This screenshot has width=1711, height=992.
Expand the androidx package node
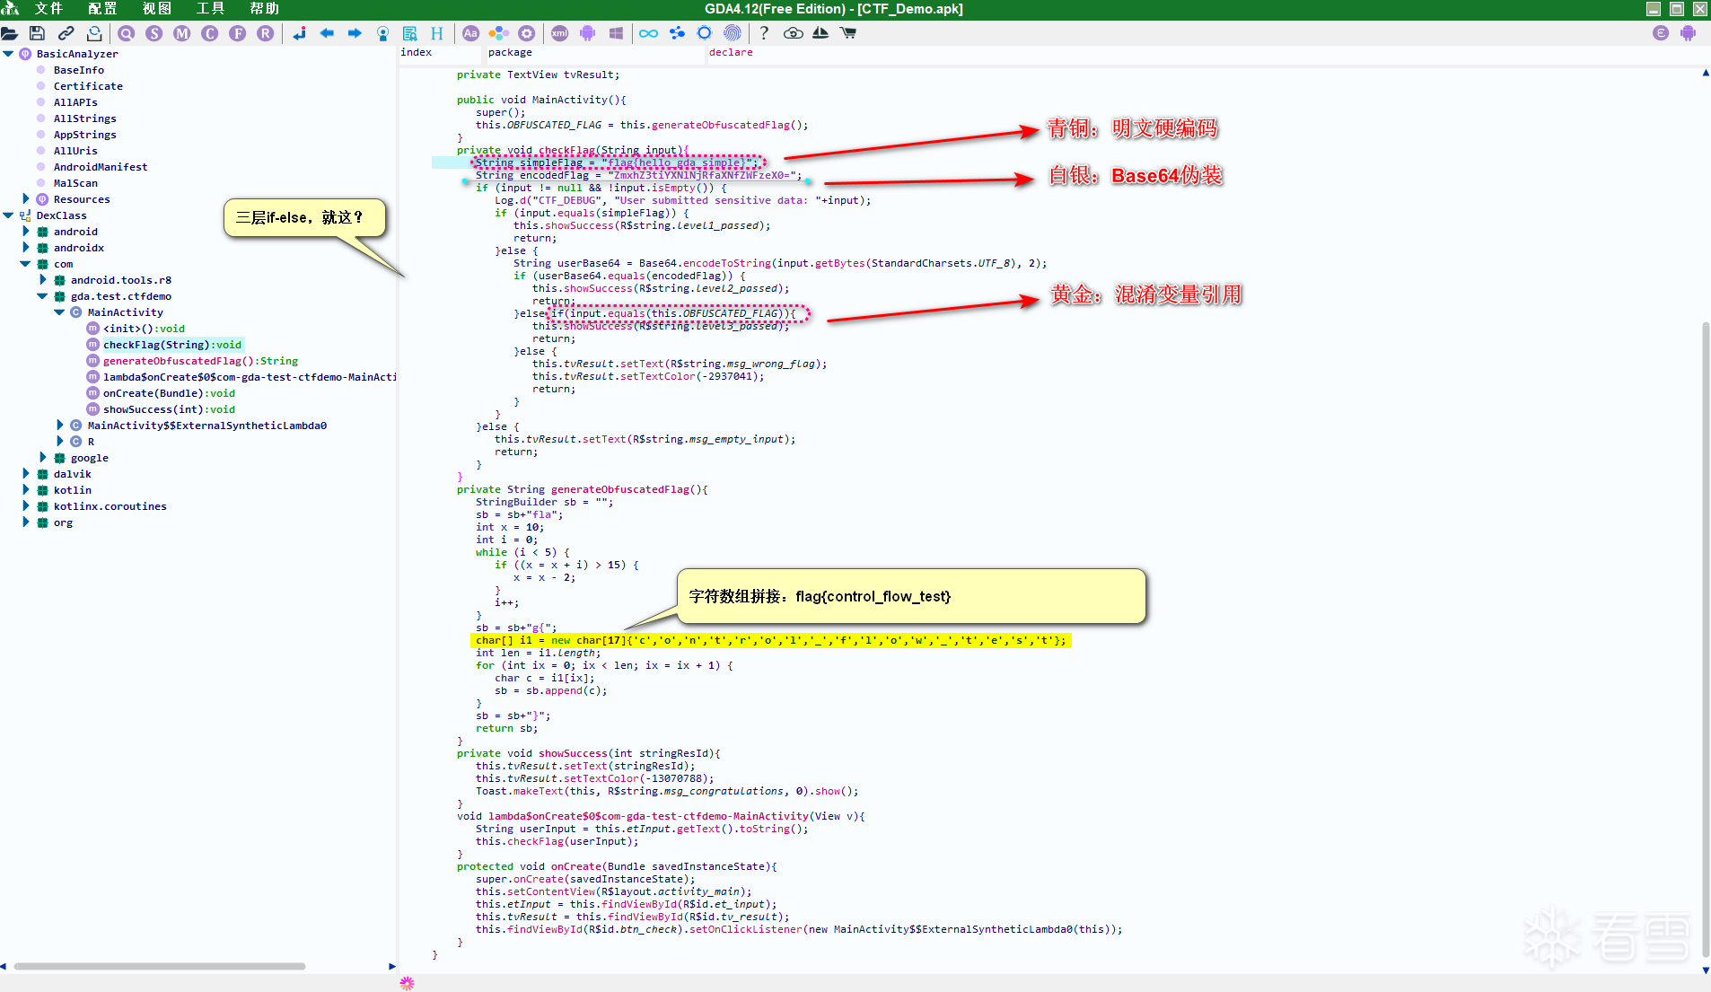tap(25, 248)
